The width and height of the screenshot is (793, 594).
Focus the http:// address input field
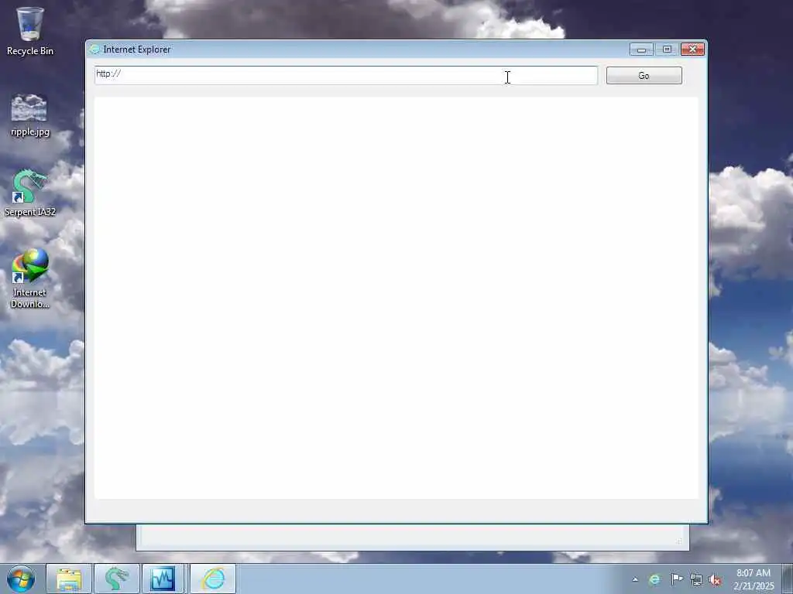point(346,75)
